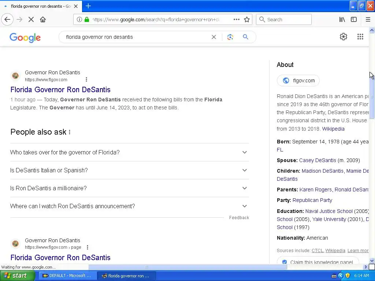Open Madison DeSantis children link
The image size is (375, 281).
point(323,171)
